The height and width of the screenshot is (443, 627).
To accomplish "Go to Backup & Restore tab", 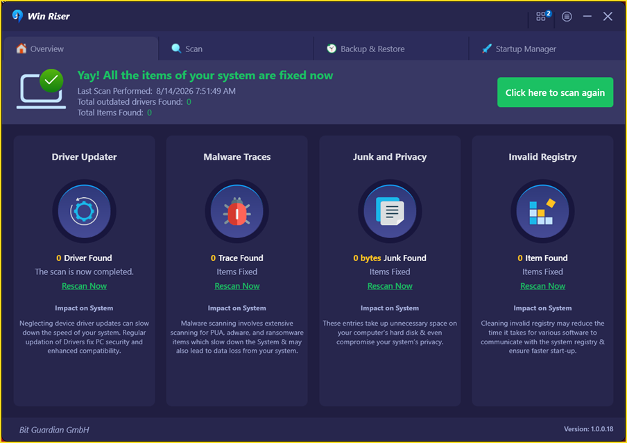I will point(391,49).
